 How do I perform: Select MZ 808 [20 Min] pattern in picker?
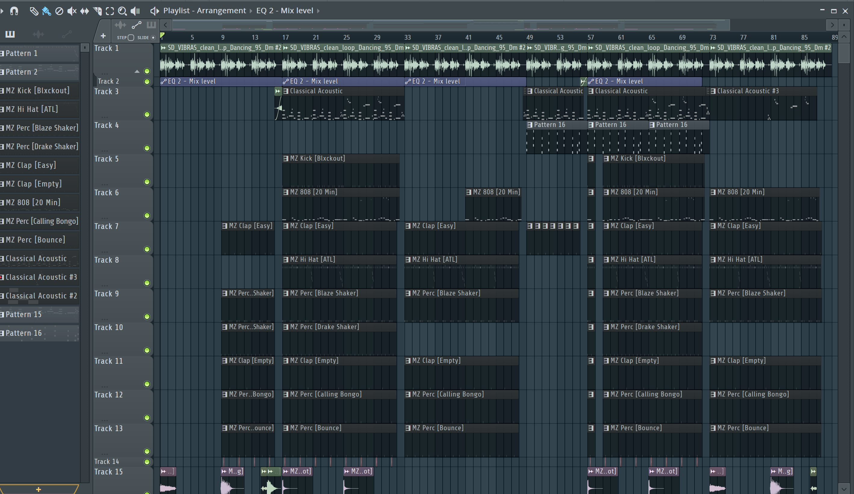point(39,202)
